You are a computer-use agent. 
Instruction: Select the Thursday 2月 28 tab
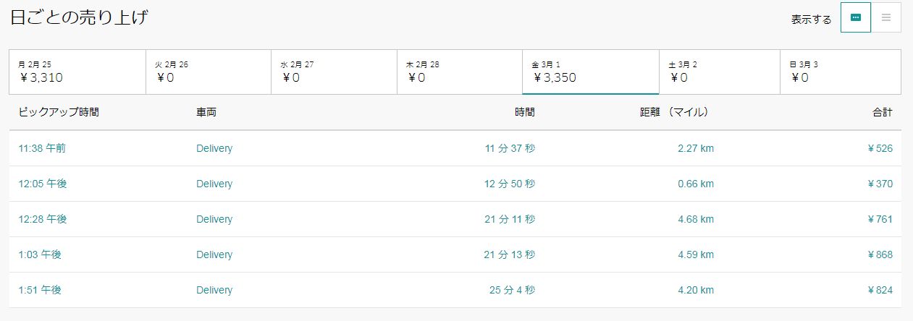coord(460,72)
